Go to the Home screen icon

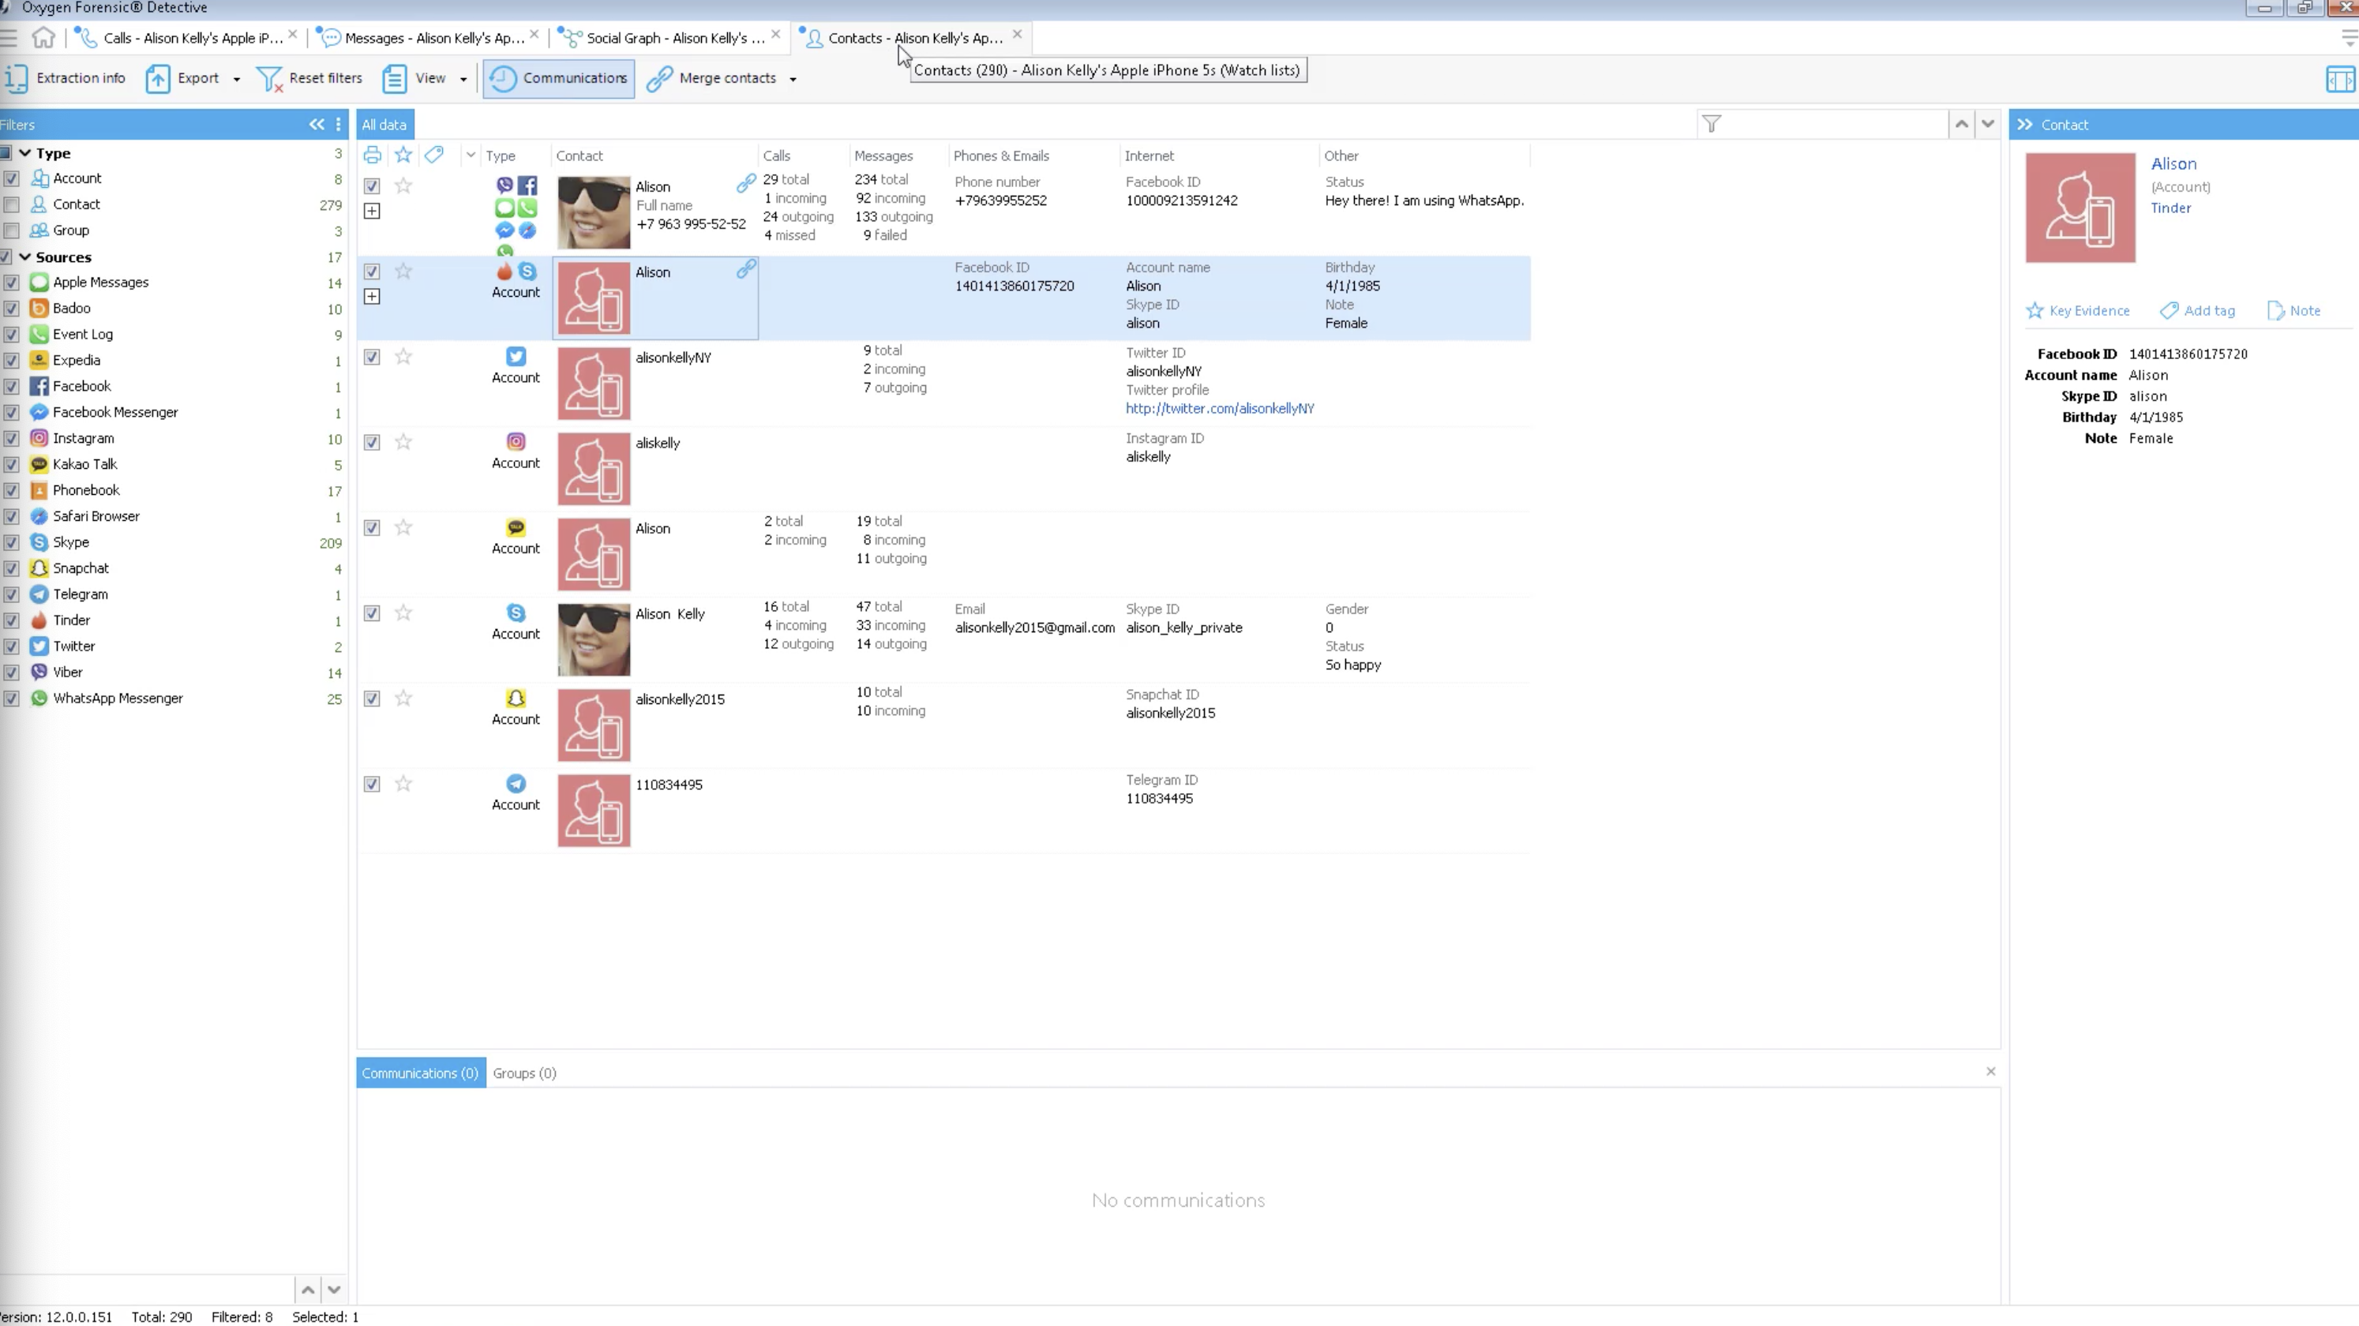click(x=43, y=38)
